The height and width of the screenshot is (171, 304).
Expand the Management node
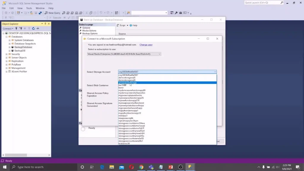pyautogui.click(x=7, y=68)
